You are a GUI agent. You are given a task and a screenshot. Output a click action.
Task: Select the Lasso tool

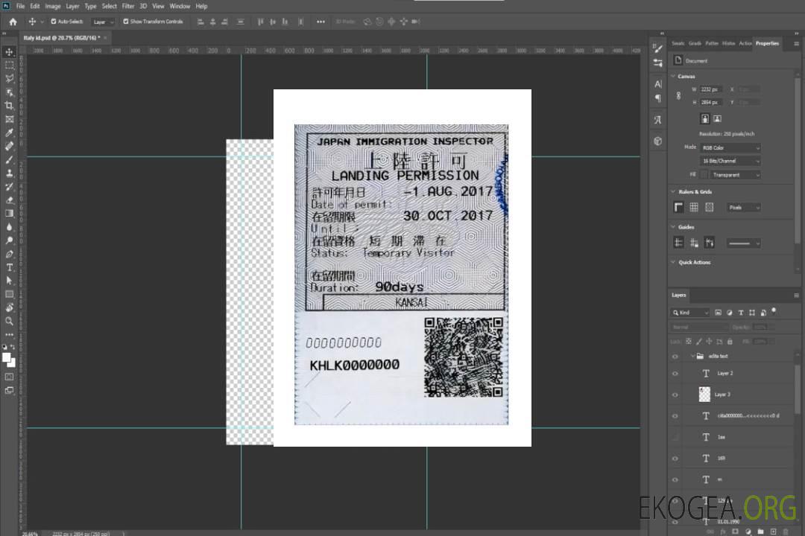tap(9, 78)
